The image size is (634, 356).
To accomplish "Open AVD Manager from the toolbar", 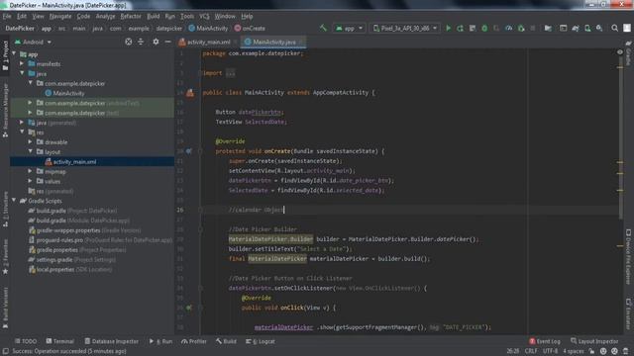I will [x=587, y=29].
